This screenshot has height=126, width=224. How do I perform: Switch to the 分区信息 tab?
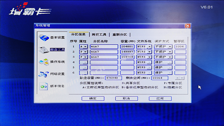[x=78, y=35]
